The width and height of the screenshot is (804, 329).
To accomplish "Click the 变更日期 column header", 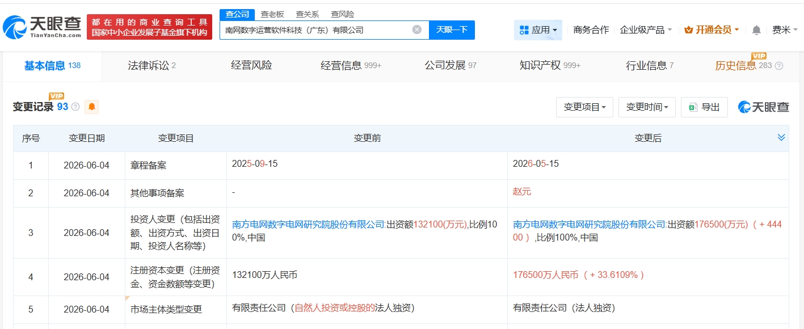I will click(x=87, y=138).
